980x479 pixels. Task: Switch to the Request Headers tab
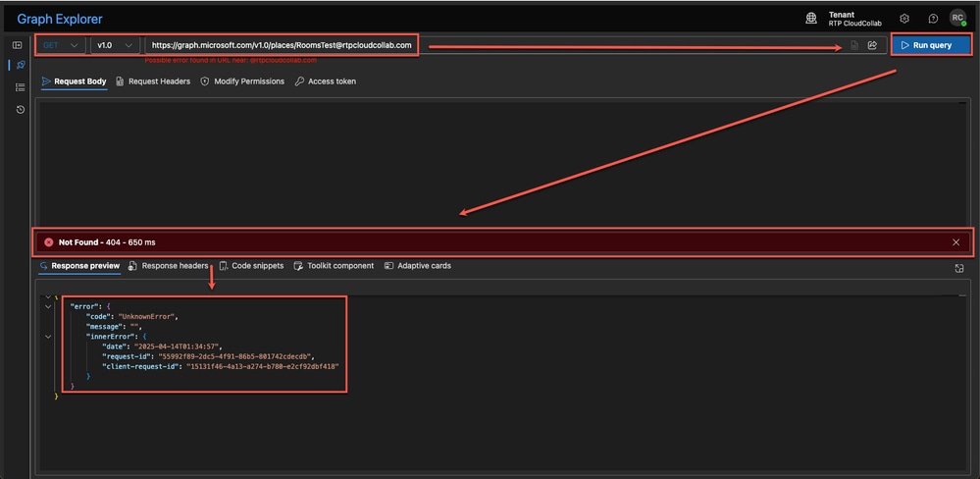click(153, 81)
